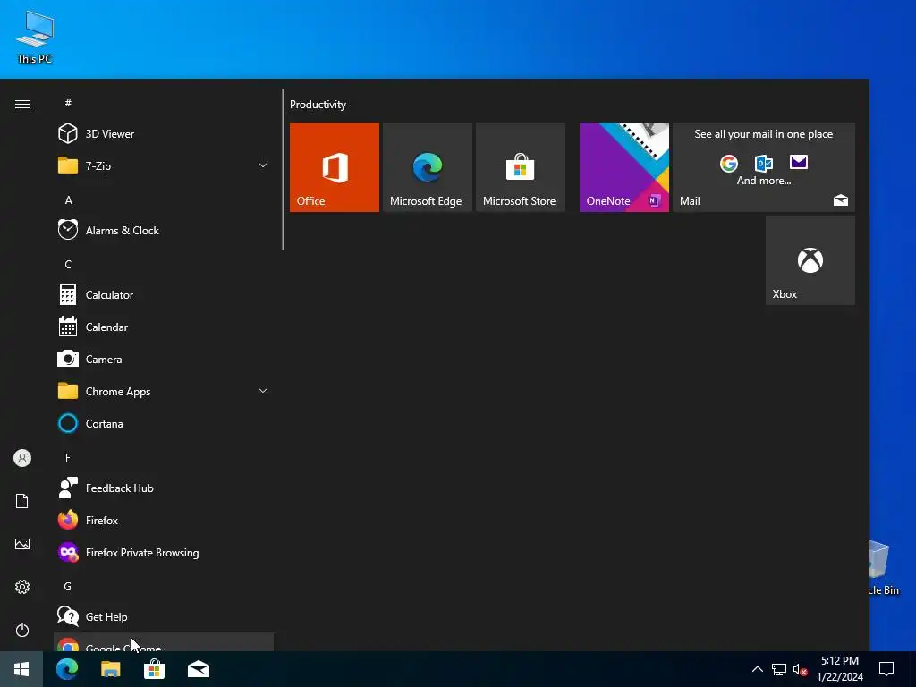Click the network status tray icon

[x=779, y=669]
